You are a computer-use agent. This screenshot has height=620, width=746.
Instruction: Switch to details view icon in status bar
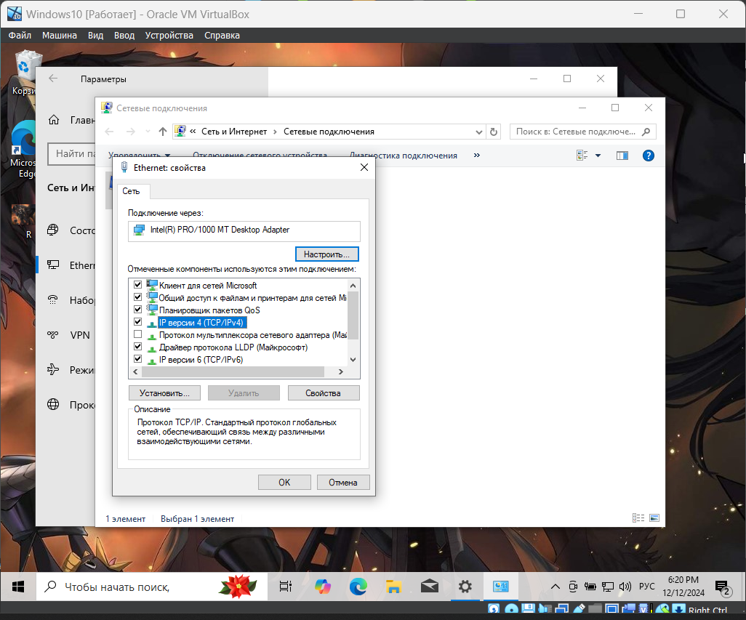(638, 518)
